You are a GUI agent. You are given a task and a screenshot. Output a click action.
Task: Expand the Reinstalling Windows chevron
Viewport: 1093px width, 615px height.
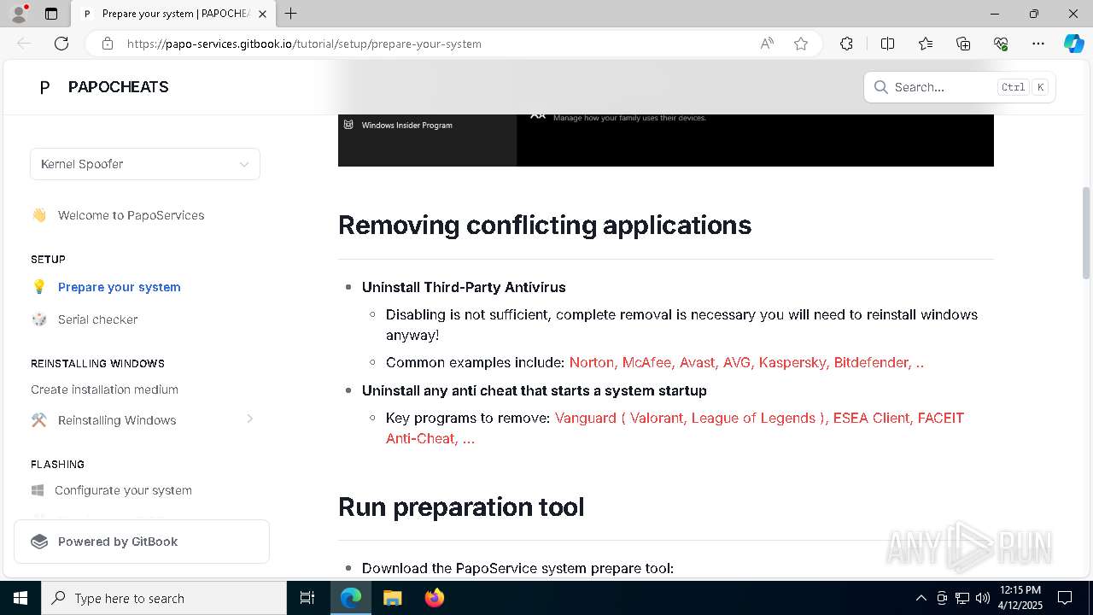point(249,419)
